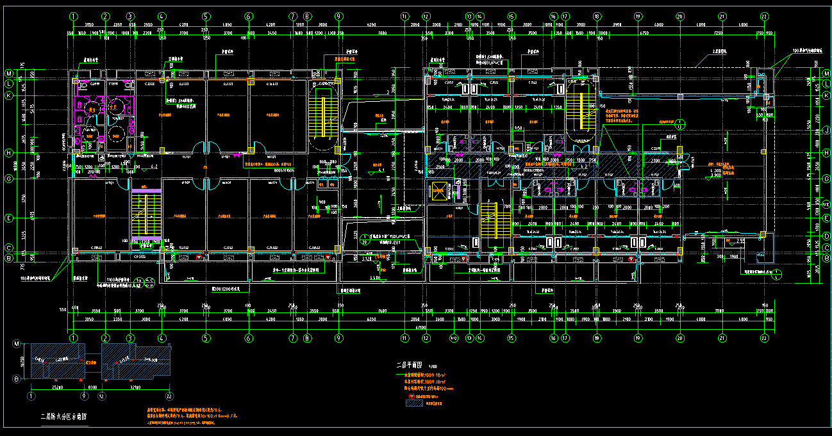Click the oval yellow staircase between axes 8 and 9
The image size is (832, 436).
(x=324, y=113)
